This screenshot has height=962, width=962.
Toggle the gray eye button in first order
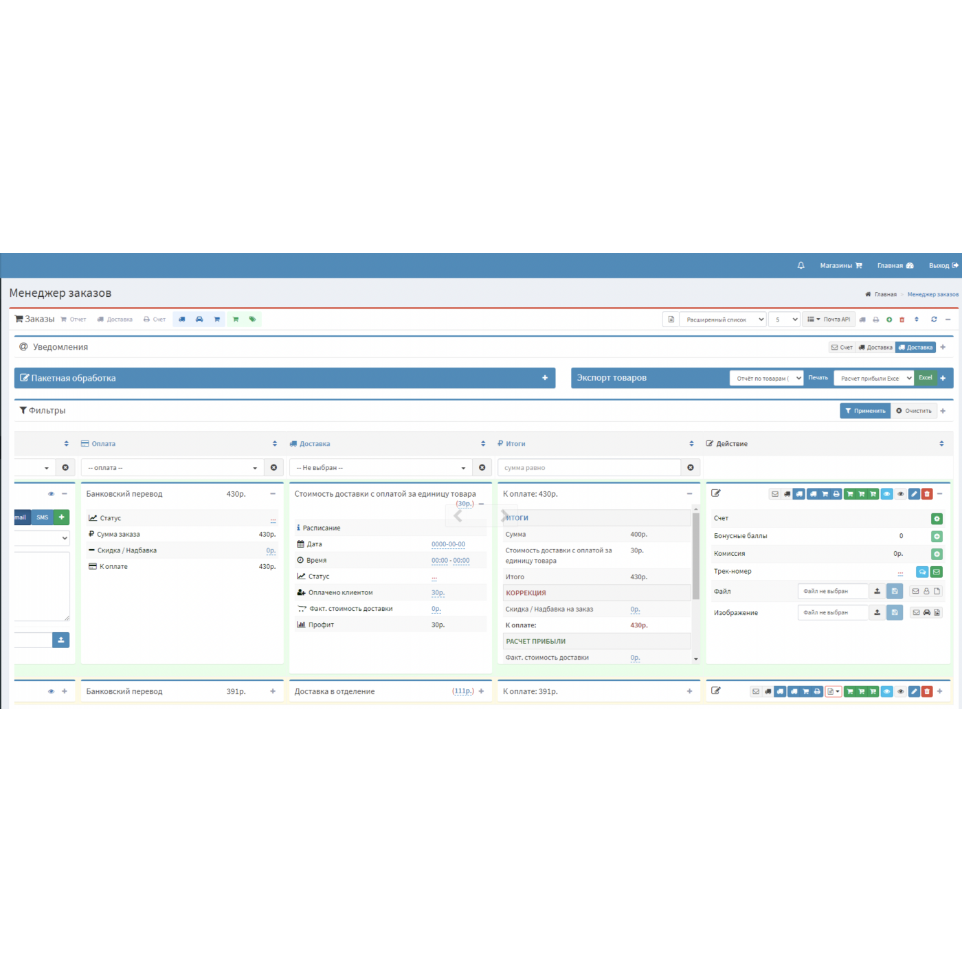coord(901,494)
